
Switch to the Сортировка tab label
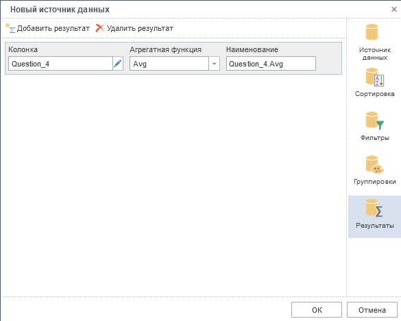[375, 94]
